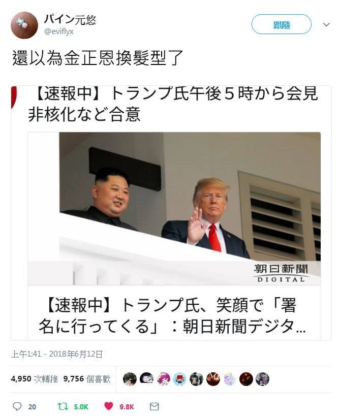View the 9,756 個喜歡 likes list
Viewport: 340px width, 418px height.
click(87, 379)
